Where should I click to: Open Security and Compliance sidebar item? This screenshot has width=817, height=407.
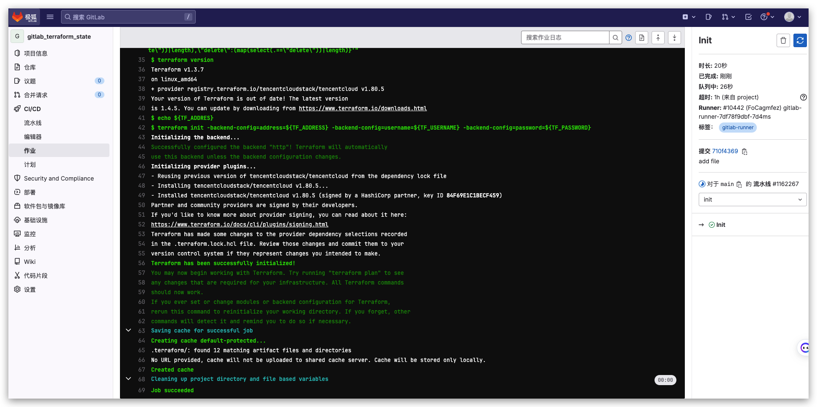tap(59, 178)
